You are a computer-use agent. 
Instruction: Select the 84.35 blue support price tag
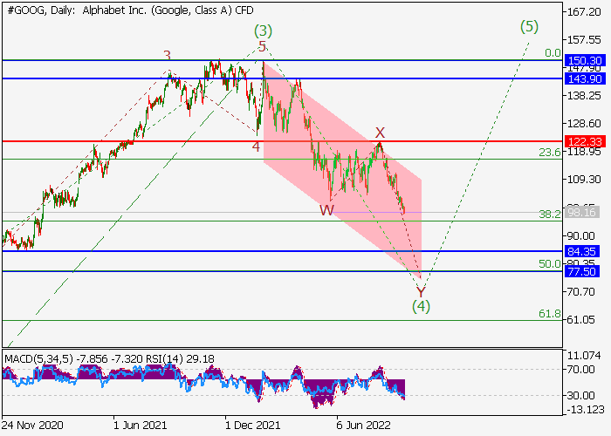click(x=582, y=252)
